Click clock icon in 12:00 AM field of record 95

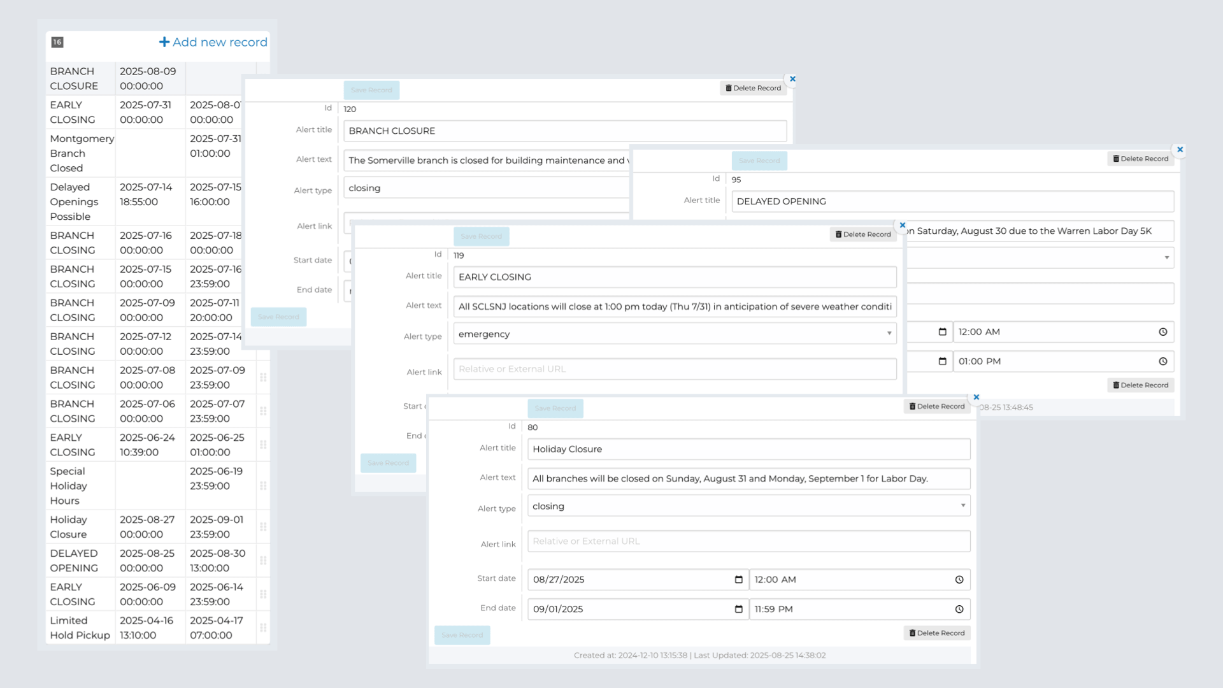(1162, 332)
